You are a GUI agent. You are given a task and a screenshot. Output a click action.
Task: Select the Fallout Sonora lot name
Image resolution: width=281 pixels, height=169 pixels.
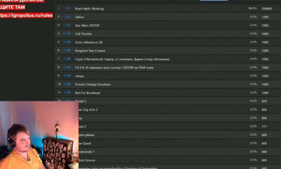pyautogui.click(x=87, y=160)
